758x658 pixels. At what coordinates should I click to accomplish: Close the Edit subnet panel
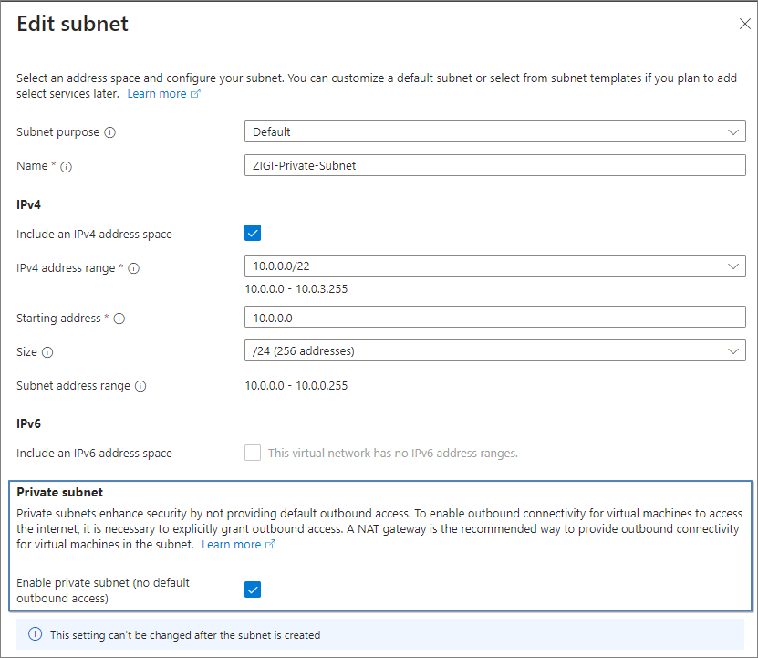click(744, 25)
